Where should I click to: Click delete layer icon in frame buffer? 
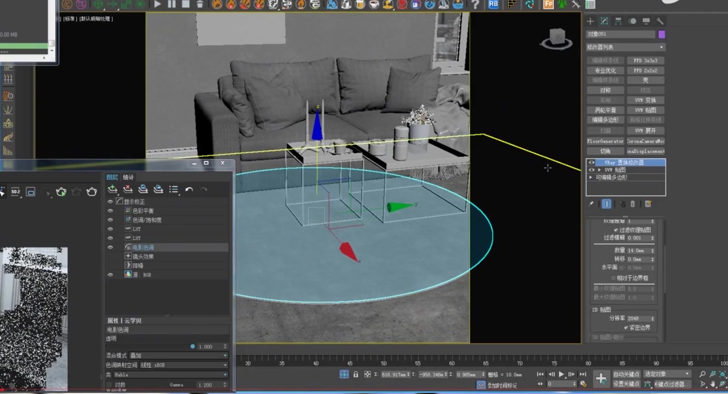point(128,189)
